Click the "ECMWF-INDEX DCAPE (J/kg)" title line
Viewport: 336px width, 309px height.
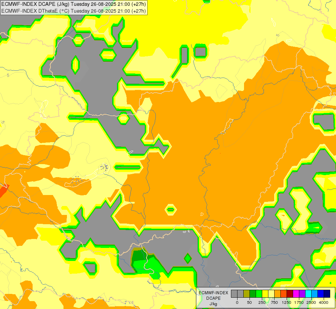[73, 4]
